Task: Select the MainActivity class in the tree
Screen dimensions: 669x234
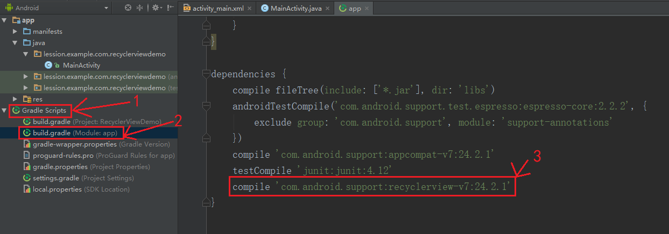Action: 81,65
